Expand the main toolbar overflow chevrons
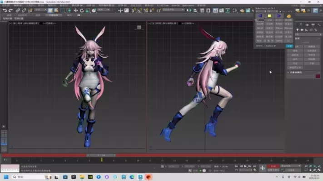The image size is (323, 181). [x=308, y=10]
